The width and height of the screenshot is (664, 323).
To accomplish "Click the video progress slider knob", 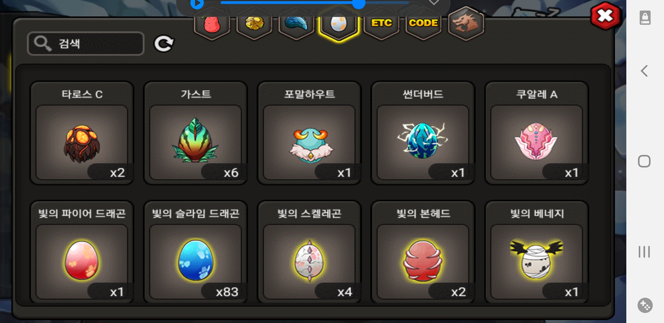I will 359,4.
